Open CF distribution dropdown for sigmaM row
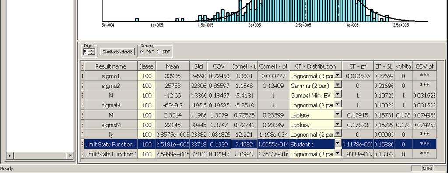 pos(338,124)
